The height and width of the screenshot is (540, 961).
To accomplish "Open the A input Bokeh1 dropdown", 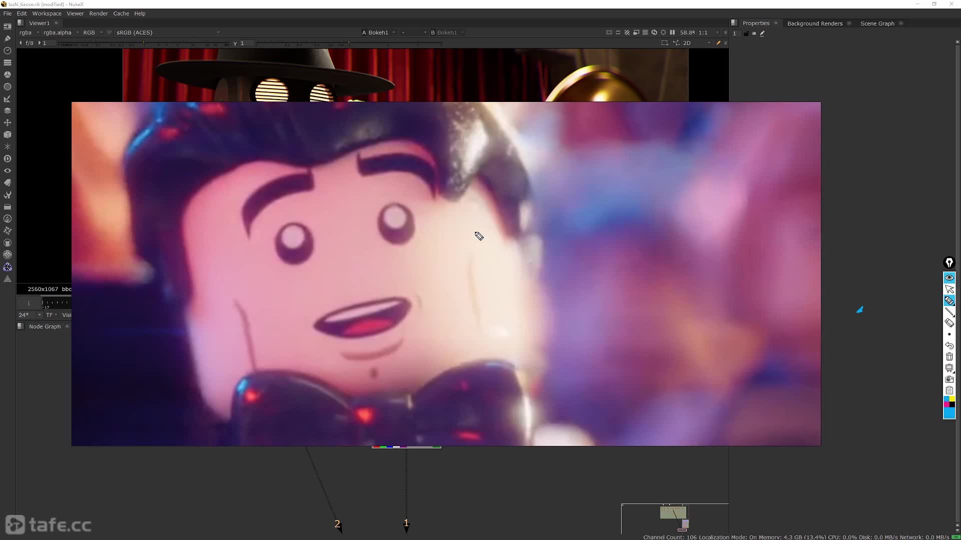I will (378, 32).
